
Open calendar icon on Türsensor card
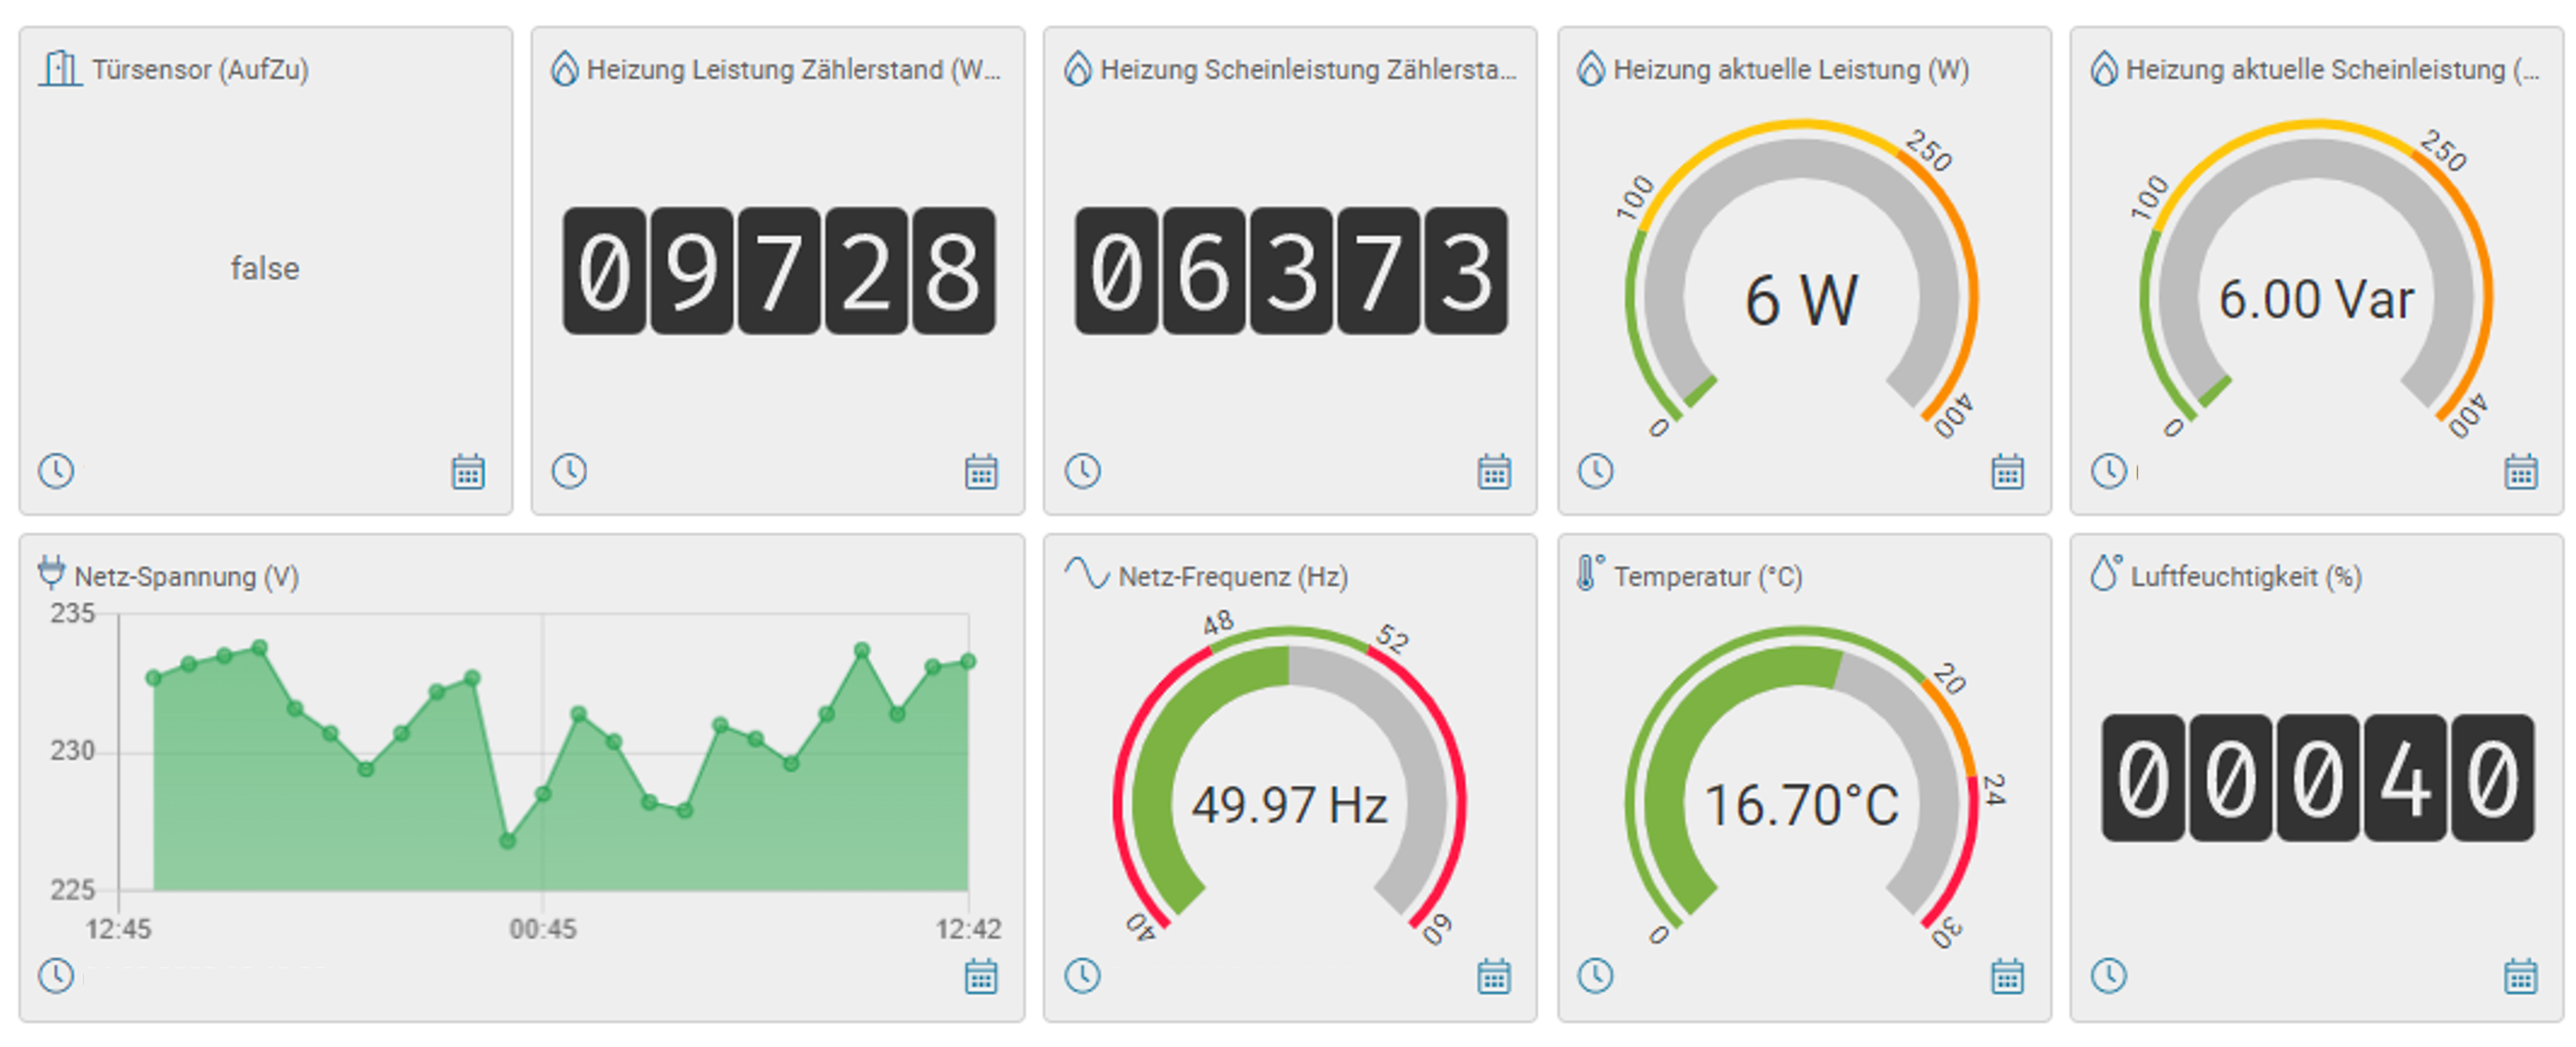tap(468, 471)
